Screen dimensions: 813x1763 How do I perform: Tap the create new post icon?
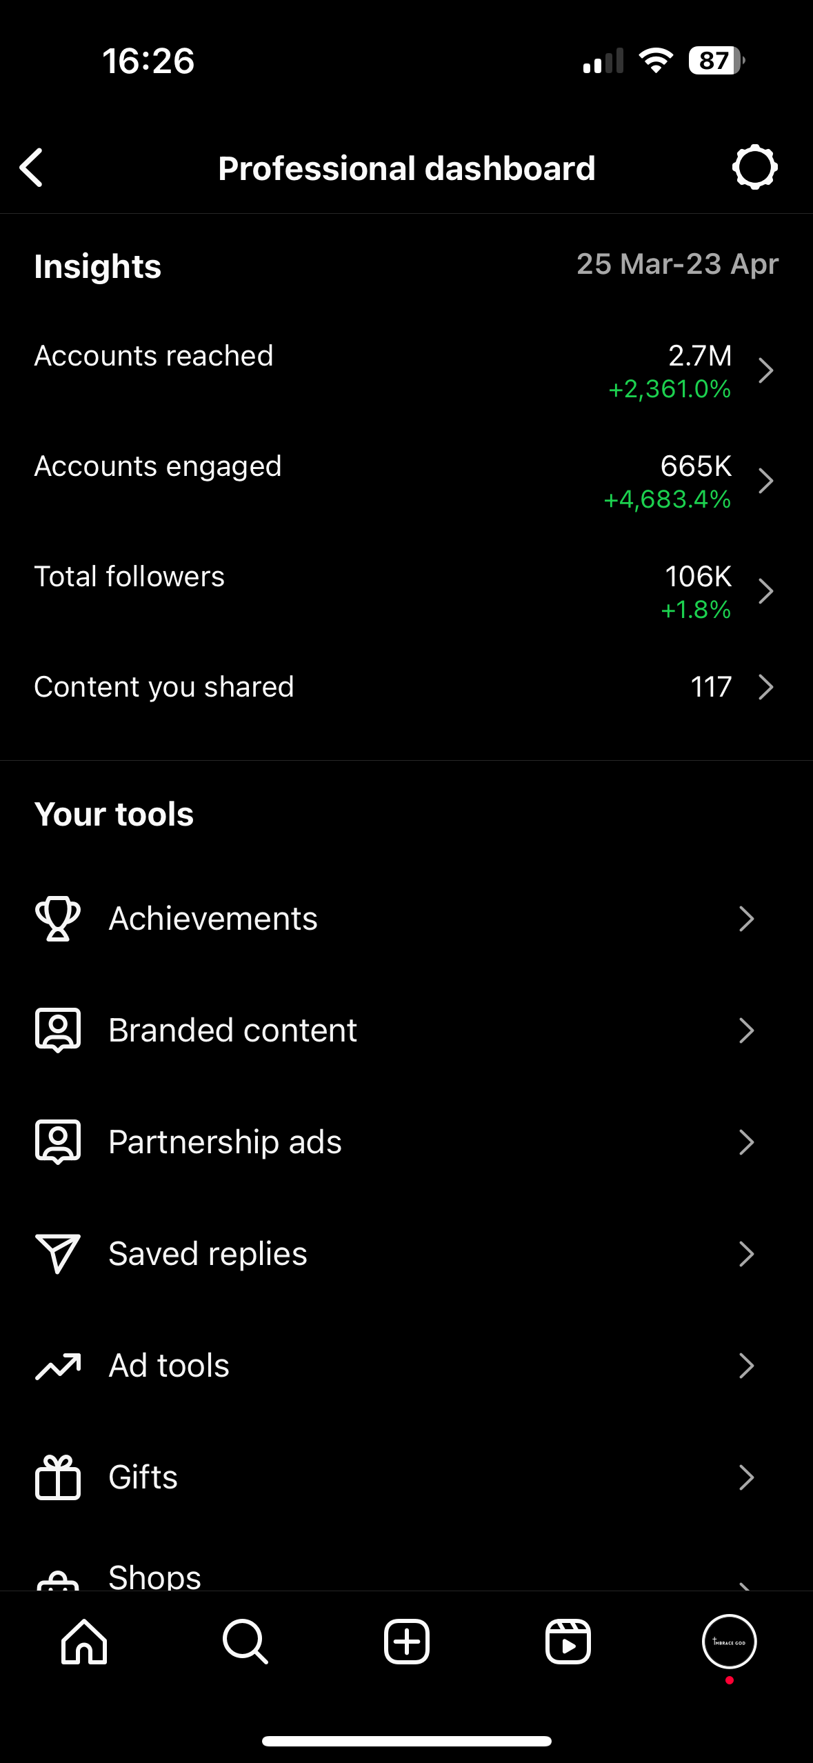(406, 1642)
